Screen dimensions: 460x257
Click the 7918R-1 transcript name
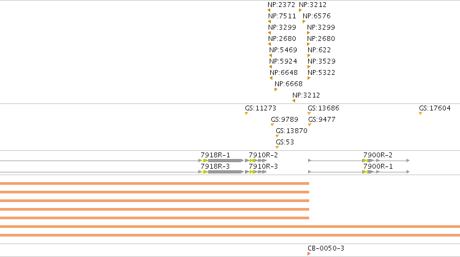(215, 155)
